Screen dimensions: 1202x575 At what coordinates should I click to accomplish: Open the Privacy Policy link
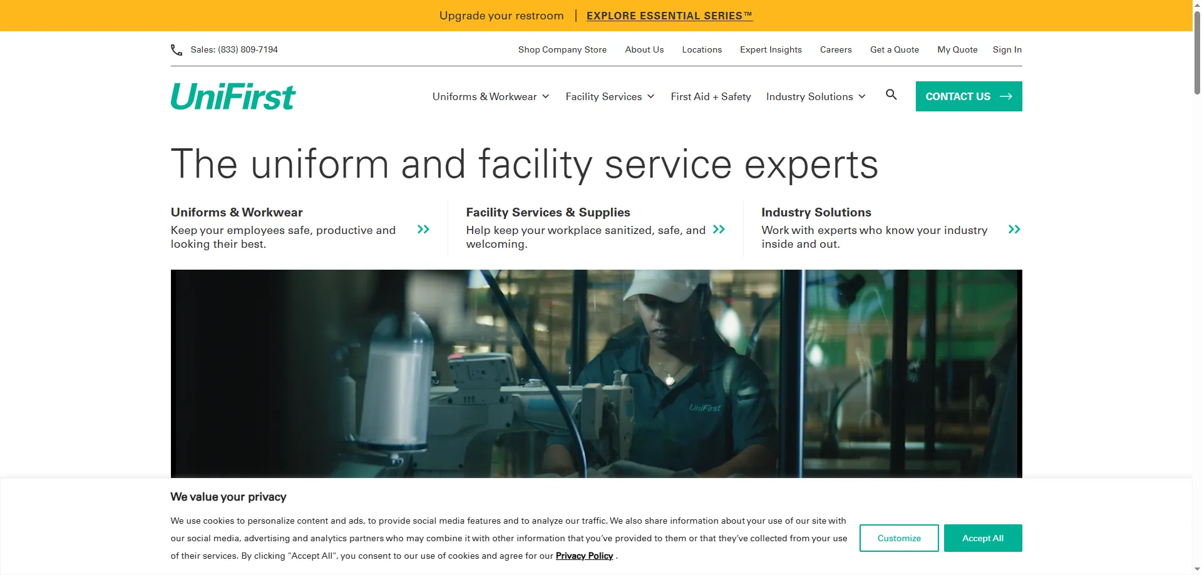584,556
